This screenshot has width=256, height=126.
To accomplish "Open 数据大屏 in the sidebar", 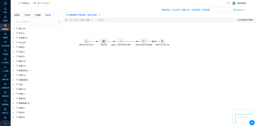I will point(5,77).
